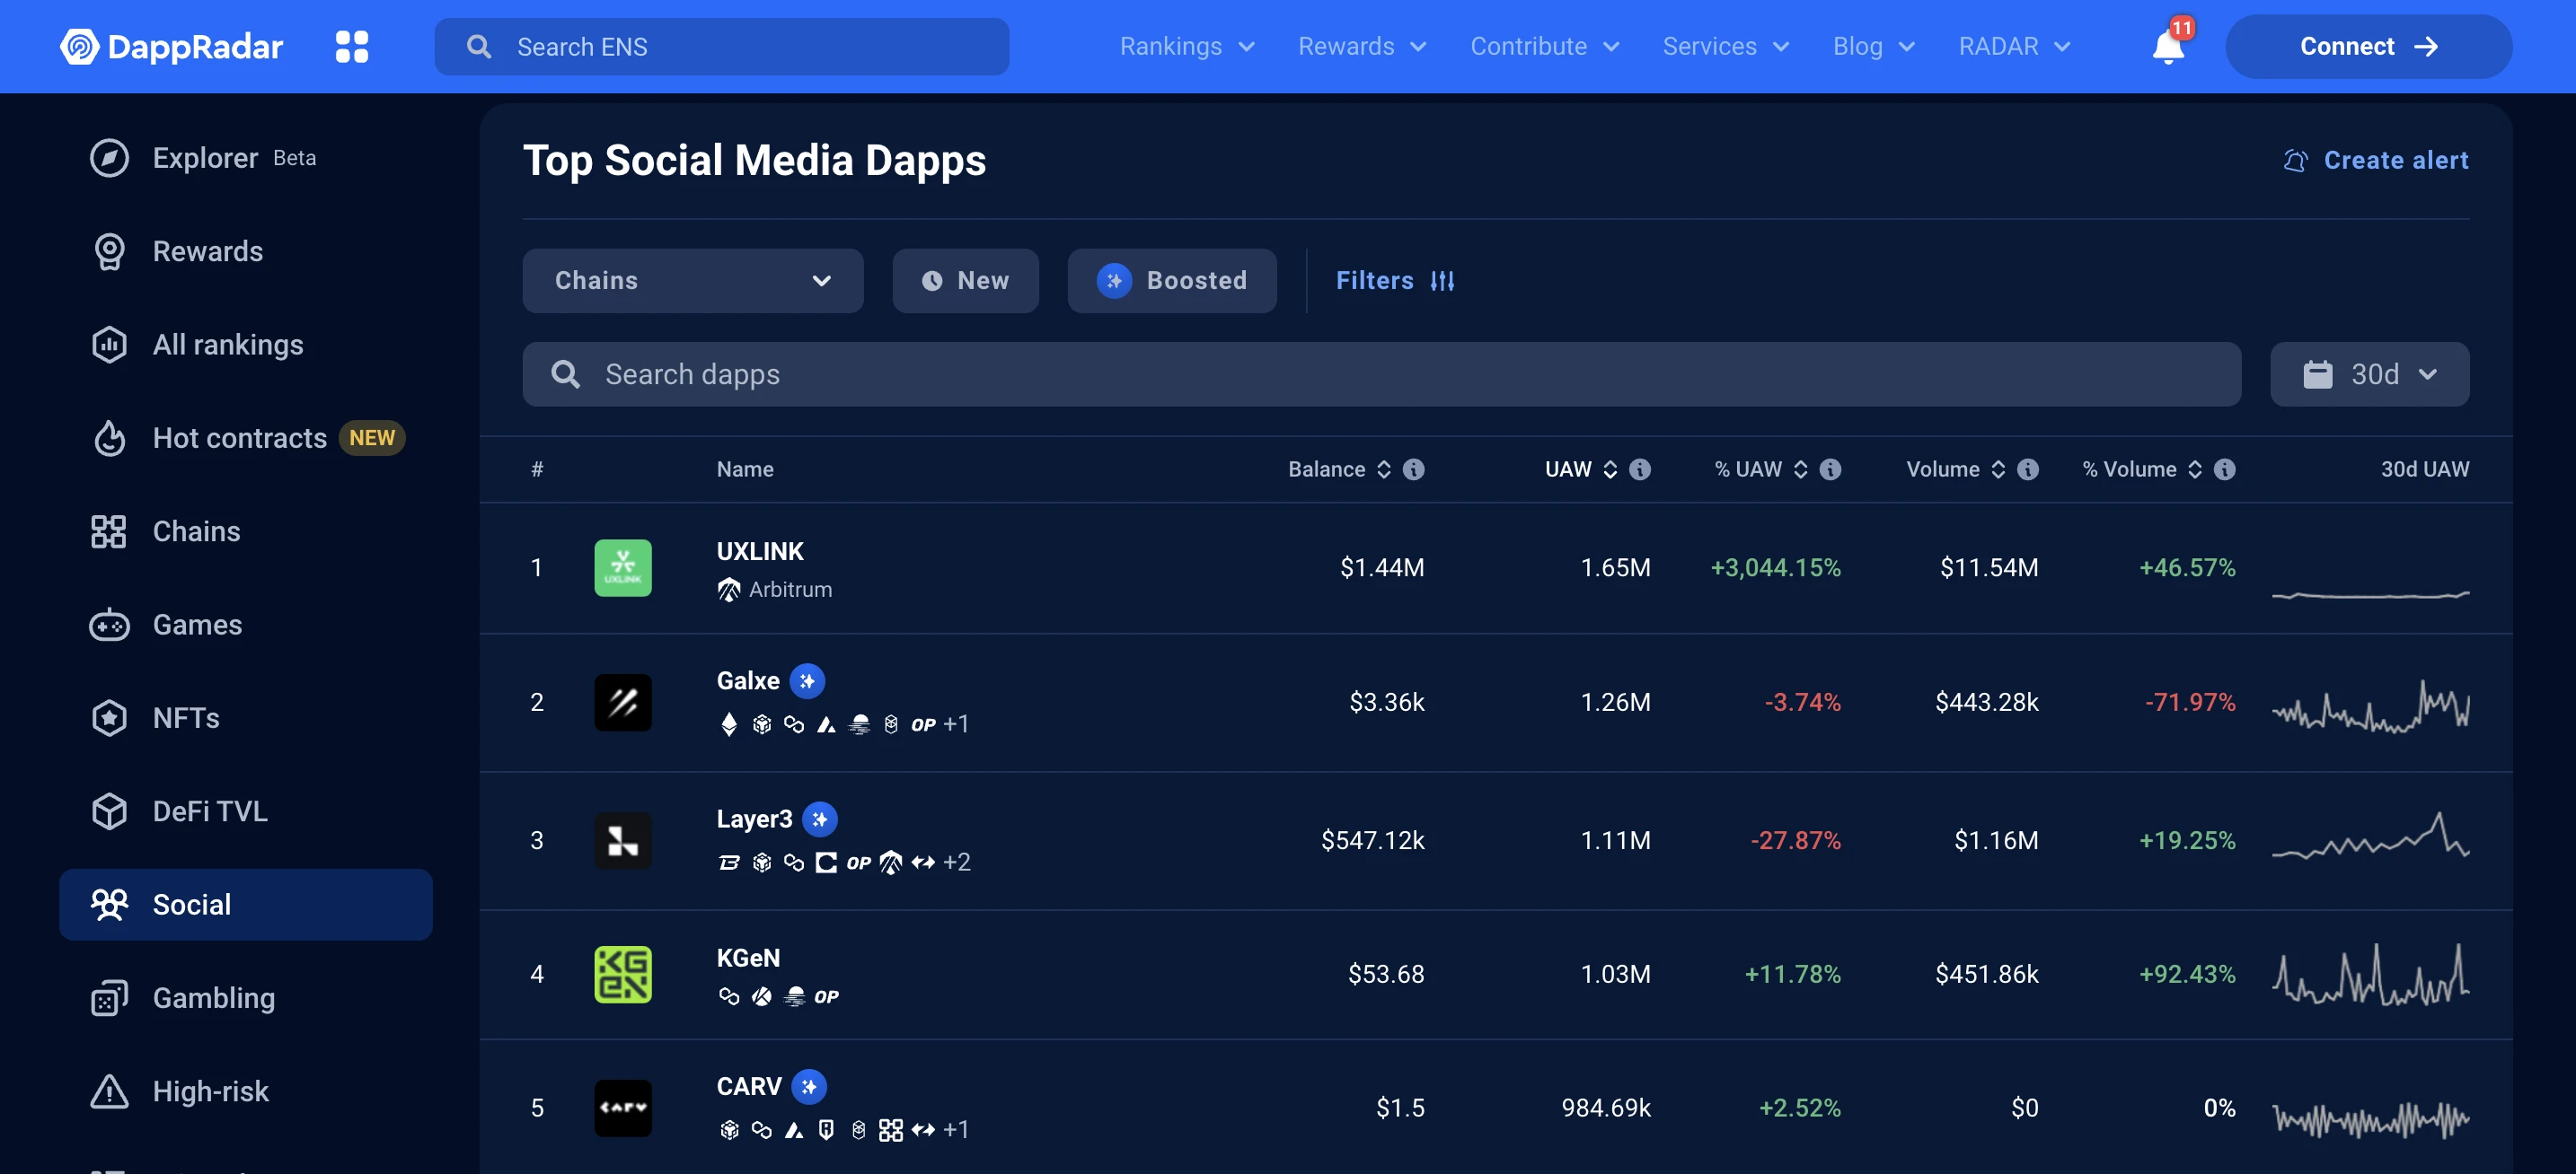Open NFTs section
Image resolution: width=2576 pixels, height=1174 pixels.
click(186, 717)
